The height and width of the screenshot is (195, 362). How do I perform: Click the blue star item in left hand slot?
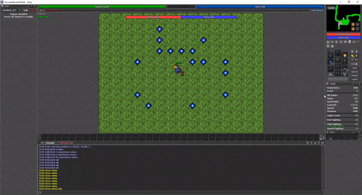331,62
